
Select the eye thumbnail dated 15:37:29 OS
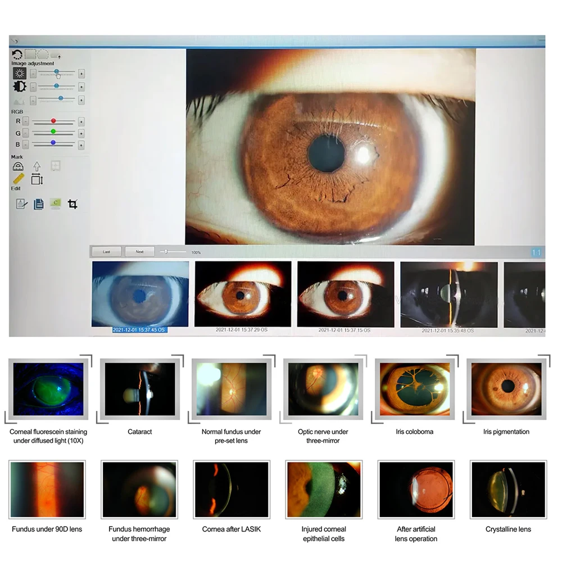[243, 294]
